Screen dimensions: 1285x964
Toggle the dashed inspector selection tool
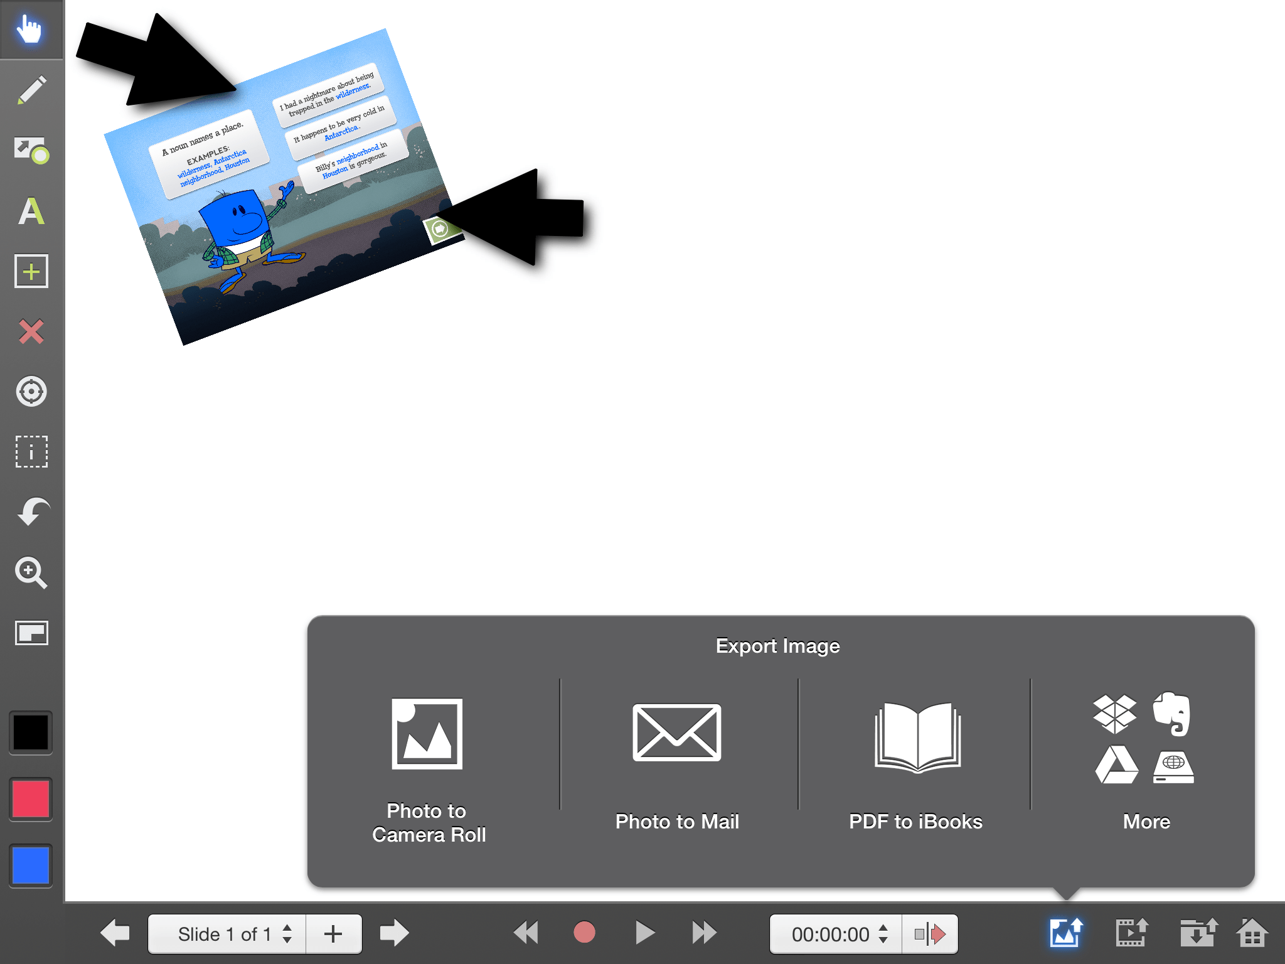click(31, 452)
